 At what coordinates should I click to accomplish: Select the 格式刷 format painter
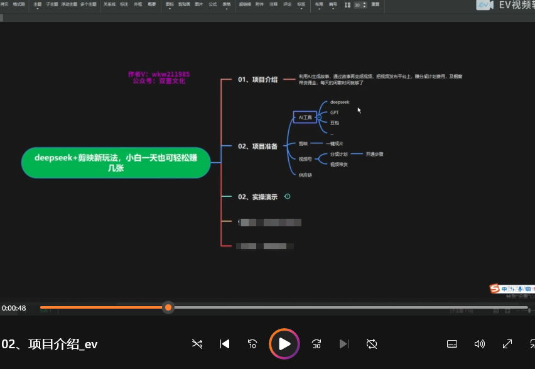coord(19,4)
